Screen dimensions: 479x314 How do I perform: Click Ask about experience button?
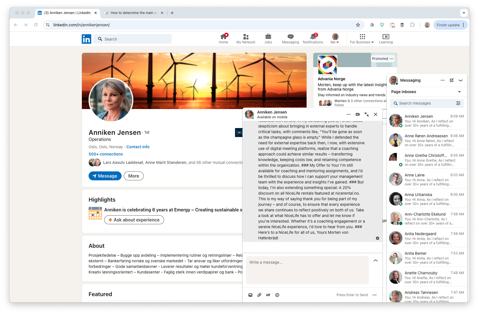point(134,220)
